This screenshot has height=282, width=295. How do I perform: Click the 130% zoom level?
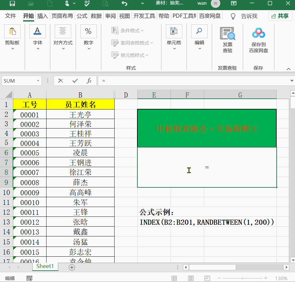(x=281, y=278)
